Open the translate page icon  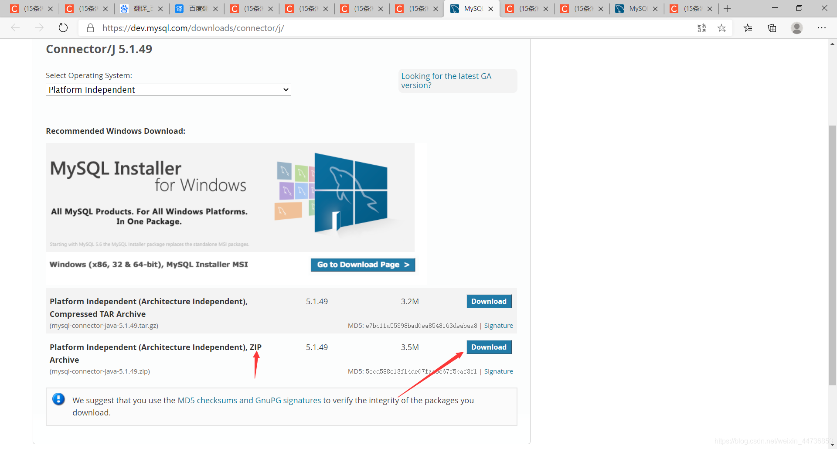(x=701, y=28)
